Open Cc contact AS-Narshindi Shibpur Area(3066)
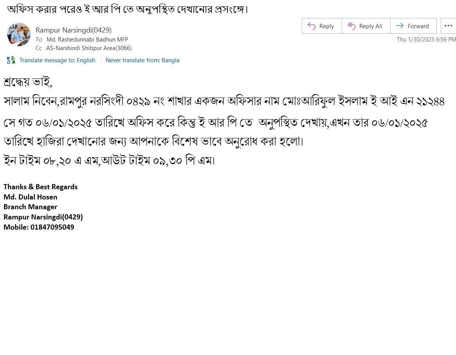 (89, 48)
